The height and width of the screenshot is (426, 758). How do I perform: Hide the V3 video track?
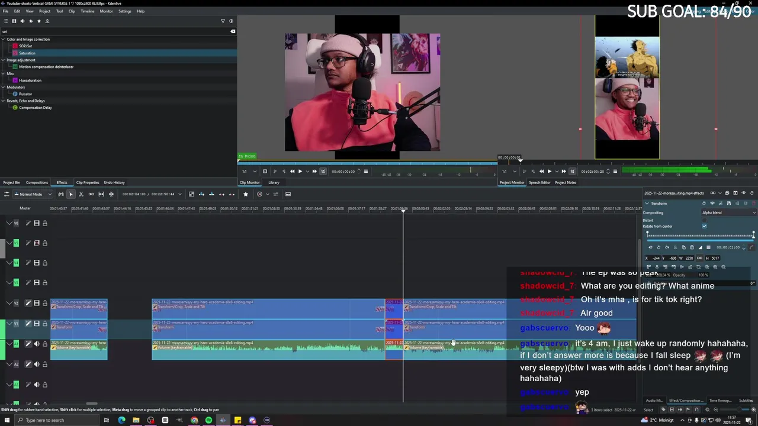37,282
